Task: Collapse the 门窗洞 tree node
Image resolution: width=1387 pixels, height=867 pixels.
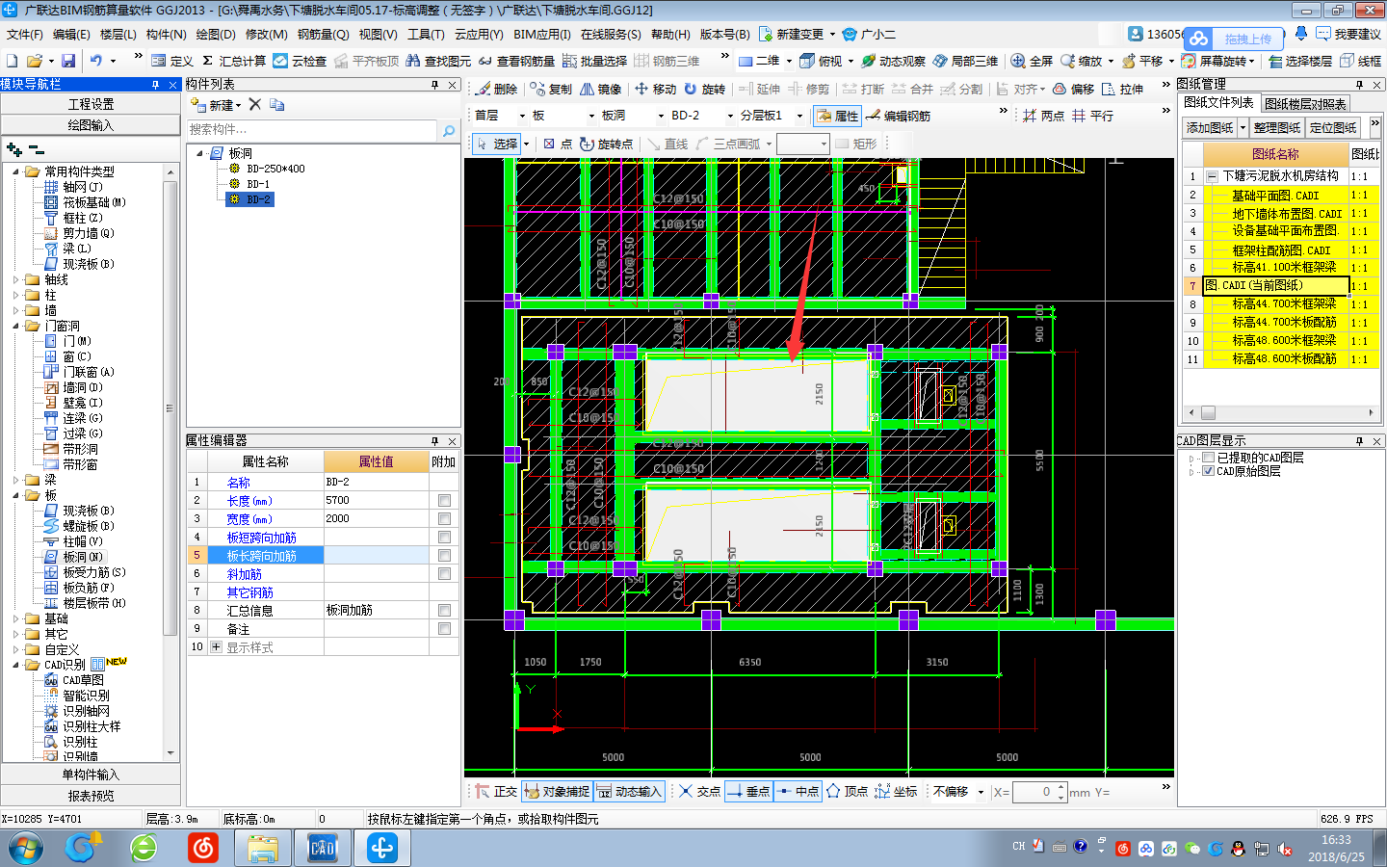Action: pyautogui.click(x=16, y=327)
